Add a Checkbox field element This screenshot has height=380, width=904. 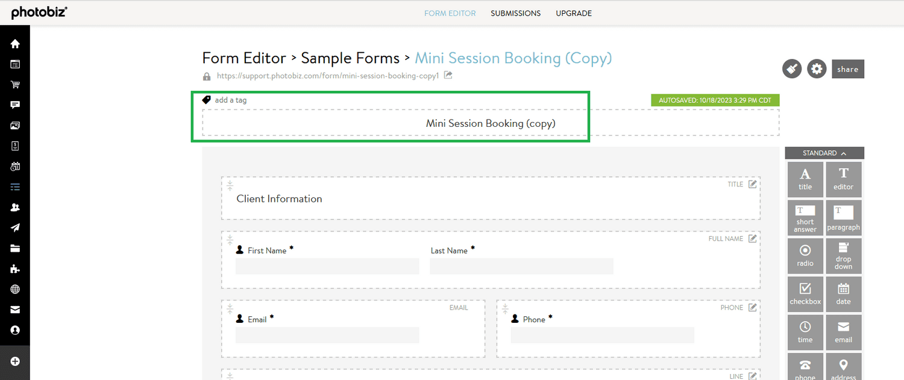(x=805, y=294)
